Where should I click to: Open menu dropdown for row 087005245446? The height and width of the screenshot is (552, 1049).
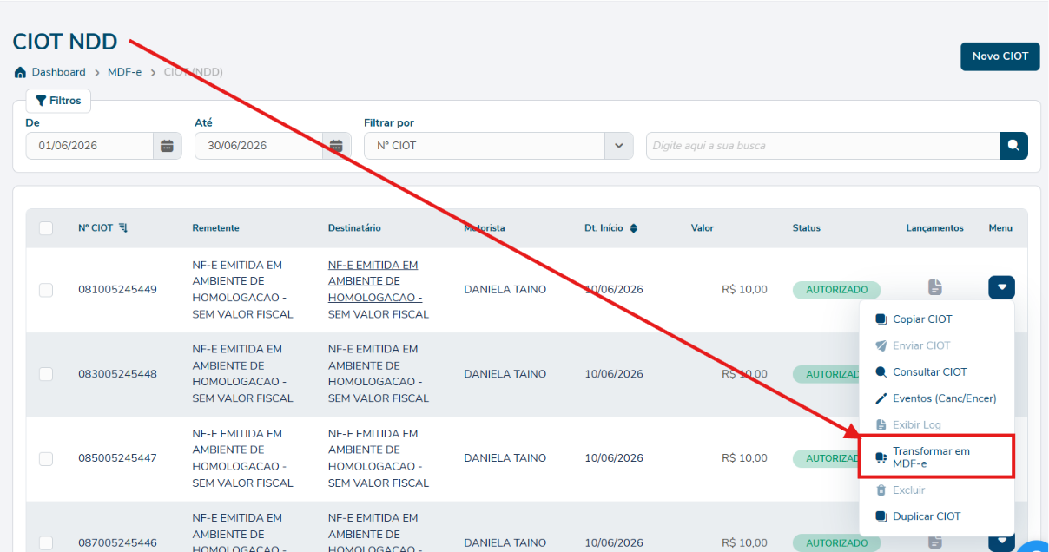(1001, 541)
